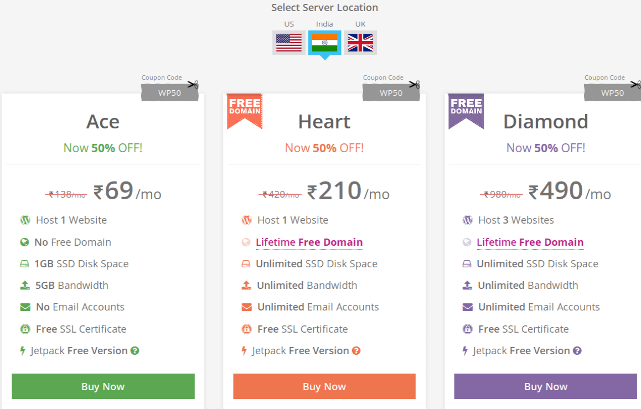The width and height of the screenshot is (641, 409).
Task: Select the India flag server location
Action: tap(324, 43)
